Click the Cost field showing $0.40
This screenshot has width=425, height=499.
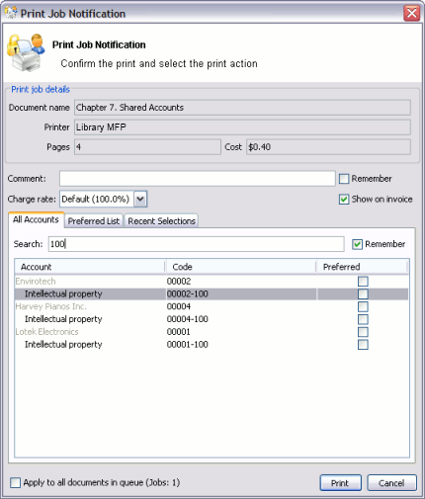328,147
